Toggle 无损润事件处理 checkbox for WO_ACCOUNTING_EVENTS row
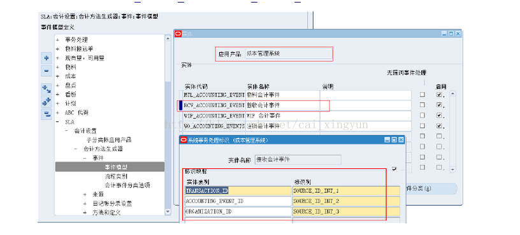This screenshot has height=235, width=520. coord(422,126)
